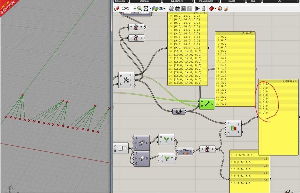This screenshot has width=300, height=193.
Task: Select the closest point component icon
Action: 126,80
